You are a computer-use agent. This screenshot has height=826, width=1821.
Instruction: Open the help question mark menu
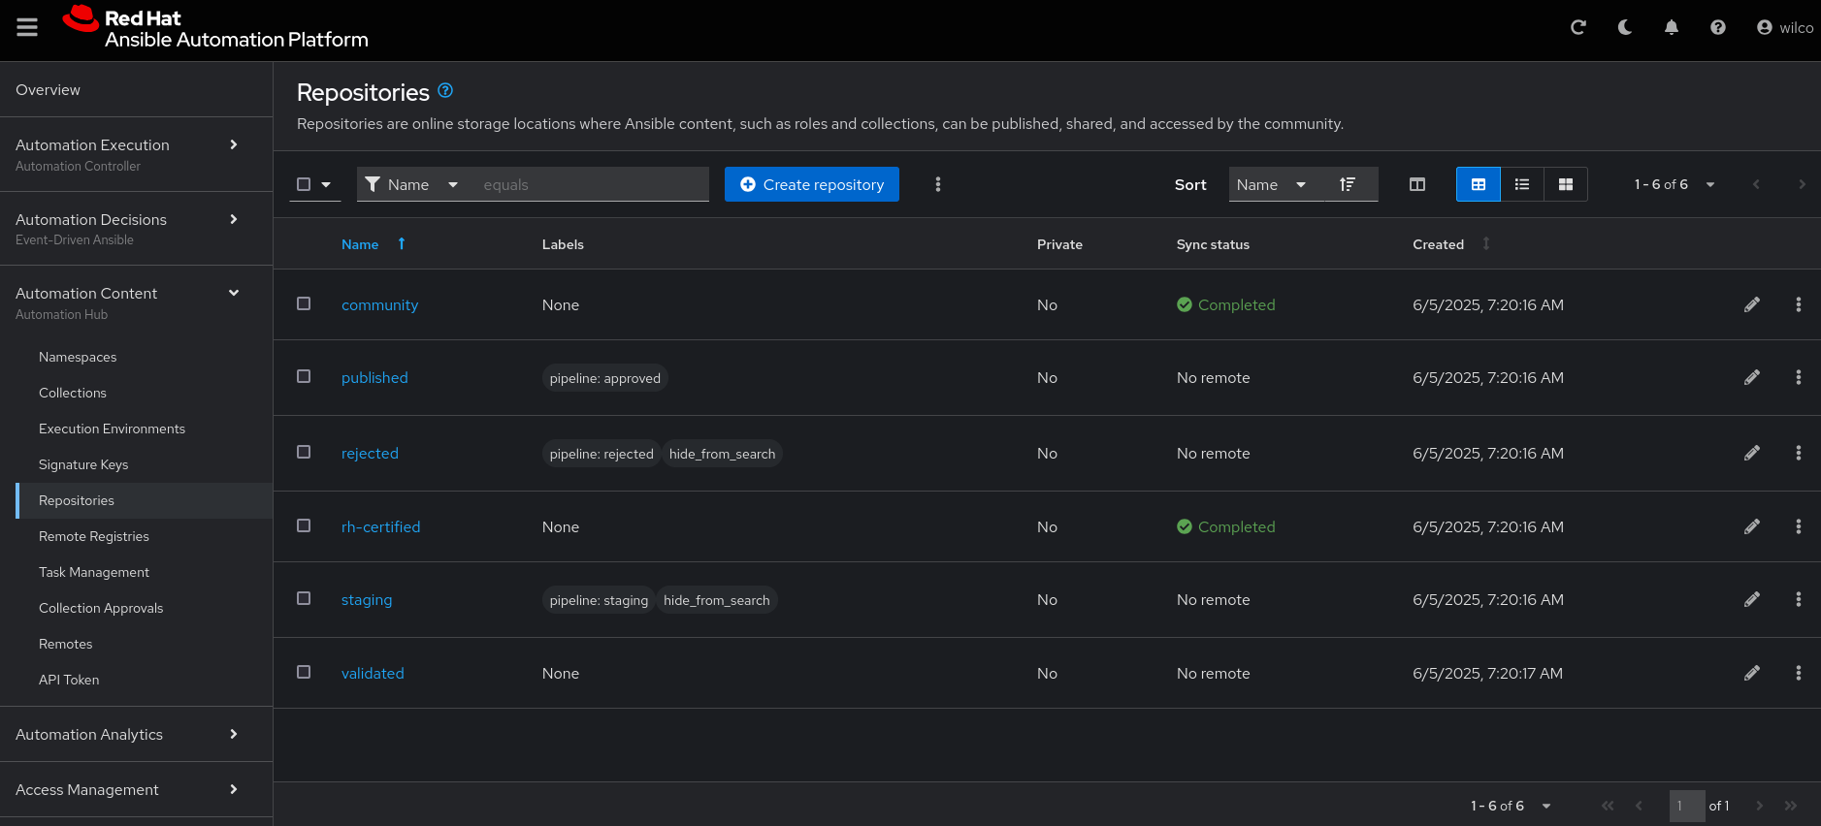(1718, 27)
